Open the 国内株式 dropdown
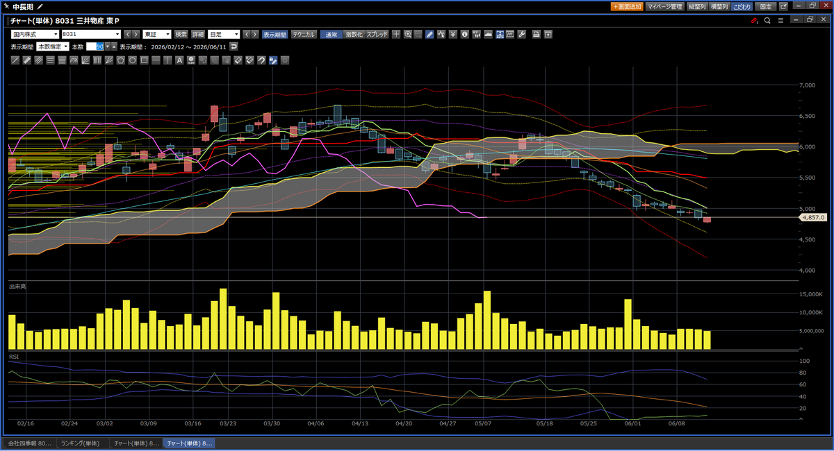Viewport: 834px width, 451px height. point(35,34)
